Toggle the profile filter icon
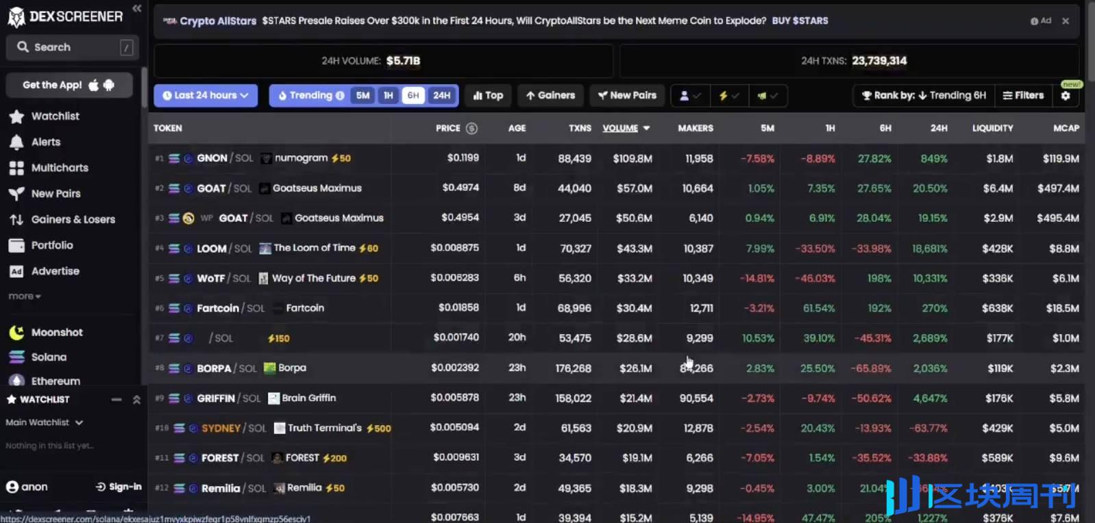The width and height of the screenshot is (1095, 523). click(690, 96)
